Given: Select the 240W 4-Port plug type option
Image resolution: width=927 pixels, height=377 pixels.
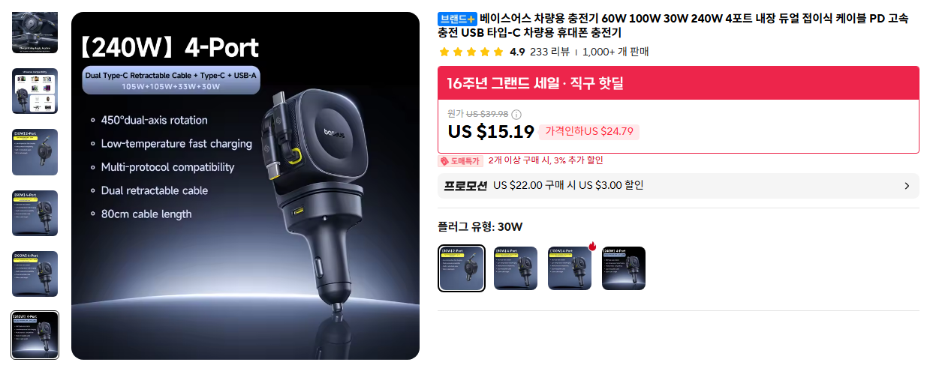Looking at the screenshot, I should coord(624,268).
